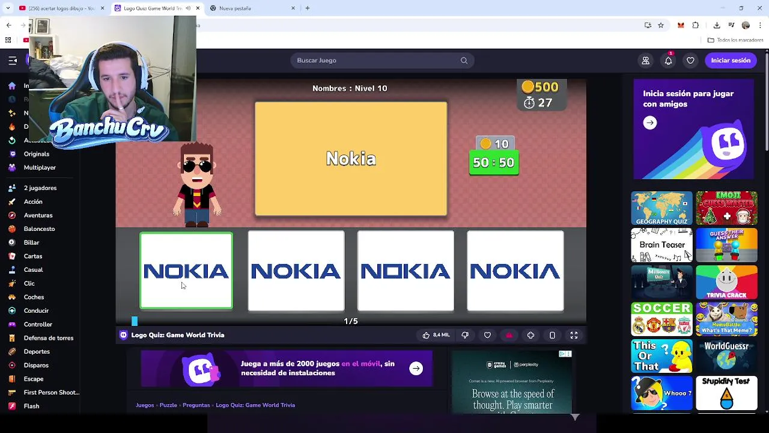Open the notifications bell
This screenshot has height=433, width=769.
[x=668, y=60]
